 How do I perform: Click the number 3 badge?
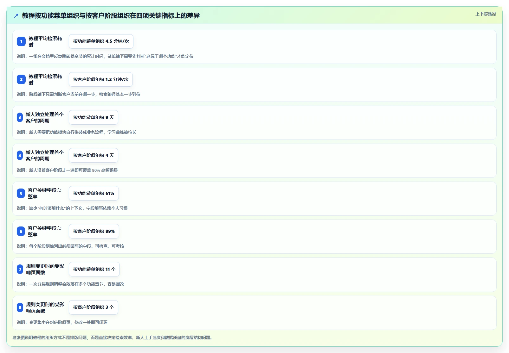click(20, 117)
